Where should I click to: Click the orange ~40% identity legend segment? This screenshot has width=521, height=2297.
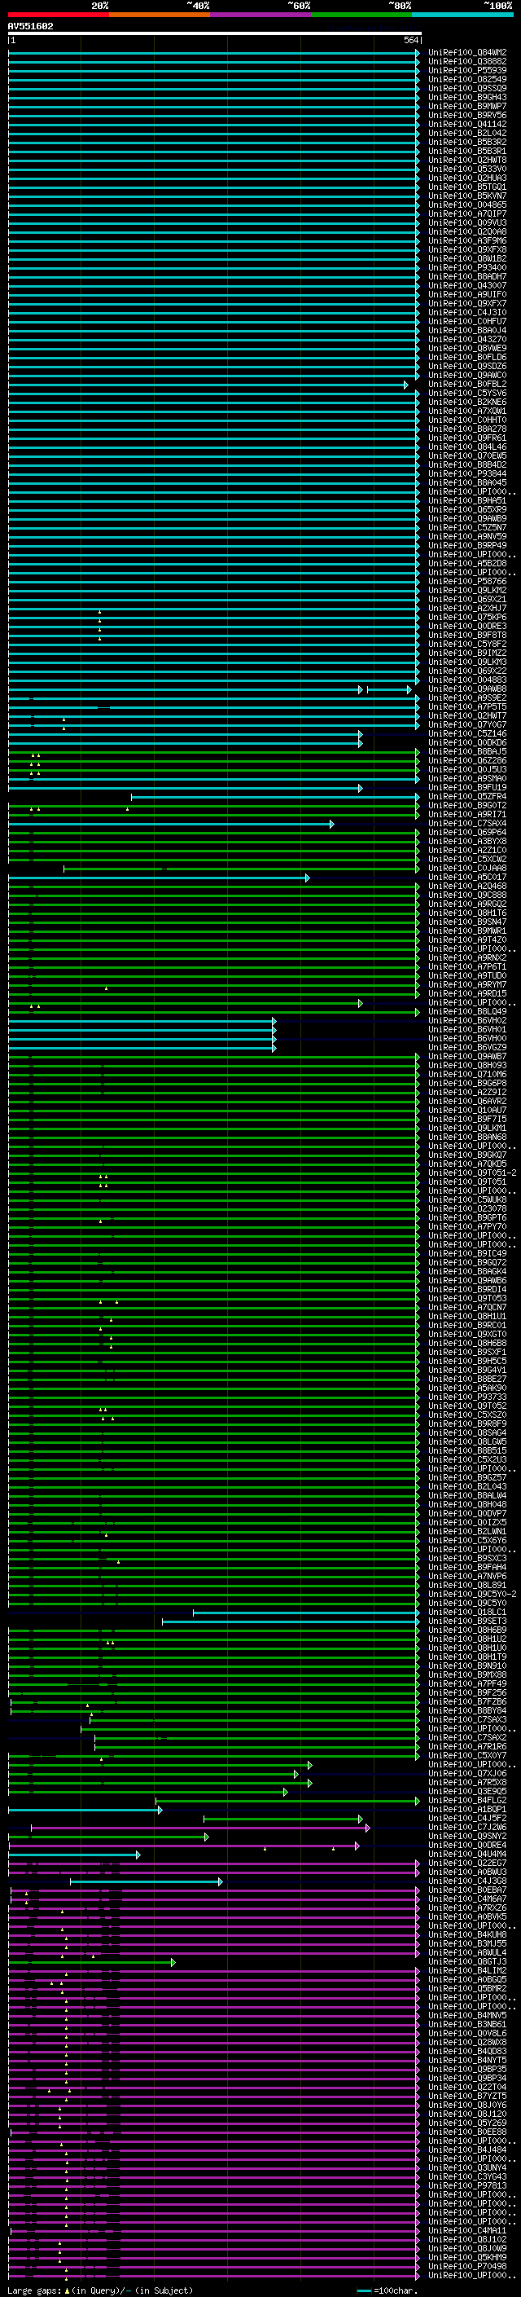160,15
